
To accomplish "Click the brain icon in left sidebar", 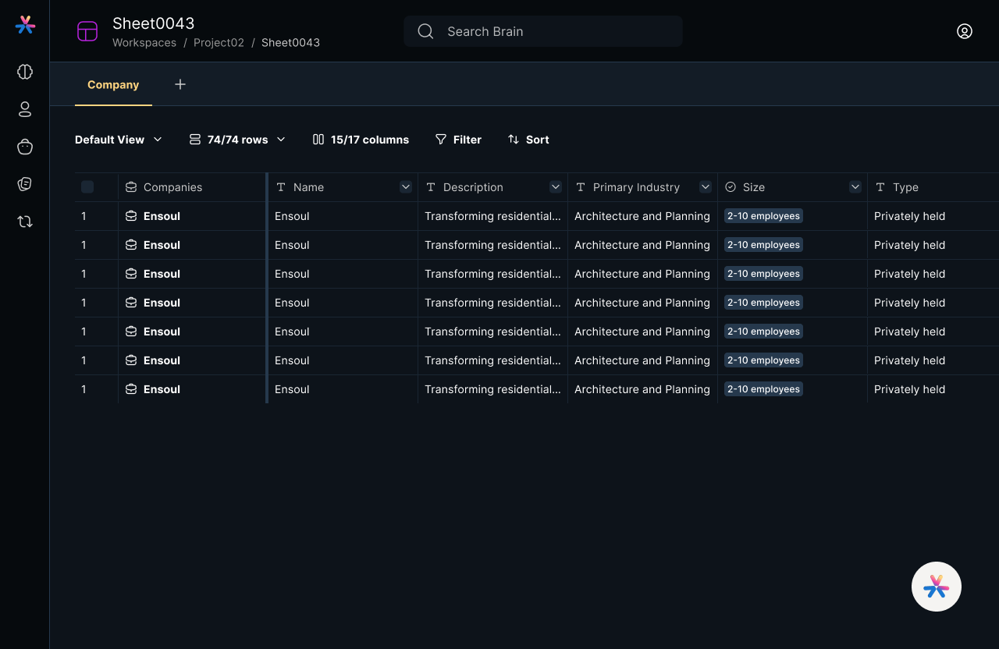I will click(x=25, y=72).
